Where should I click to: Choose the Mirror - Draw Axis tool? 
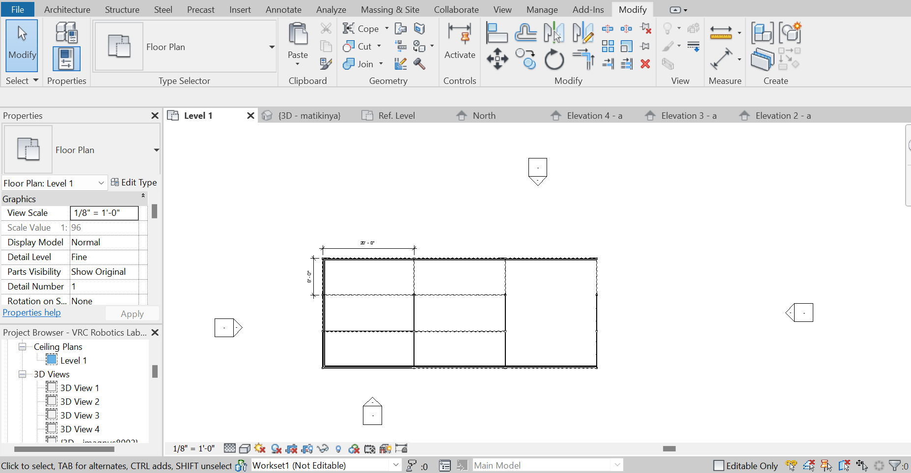point(583,33)
